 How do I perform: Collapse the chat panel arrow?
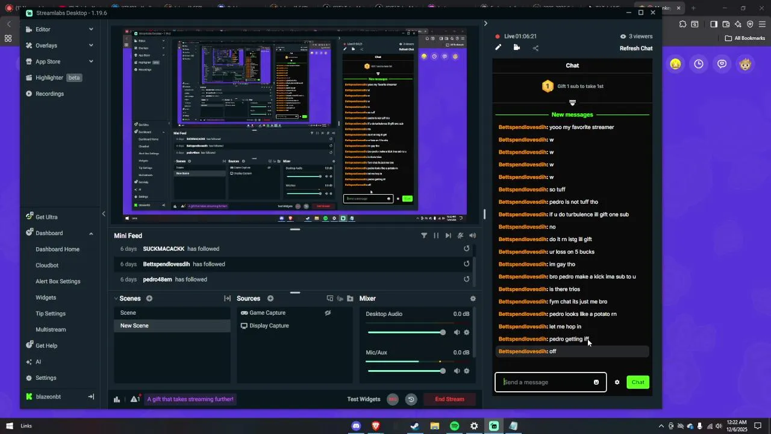pyautogui.click(x=485, y=24)
